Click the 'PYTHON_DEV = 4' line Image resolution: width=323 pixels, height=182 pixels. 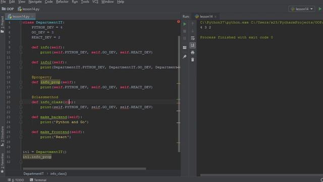[x=47, y=27]
